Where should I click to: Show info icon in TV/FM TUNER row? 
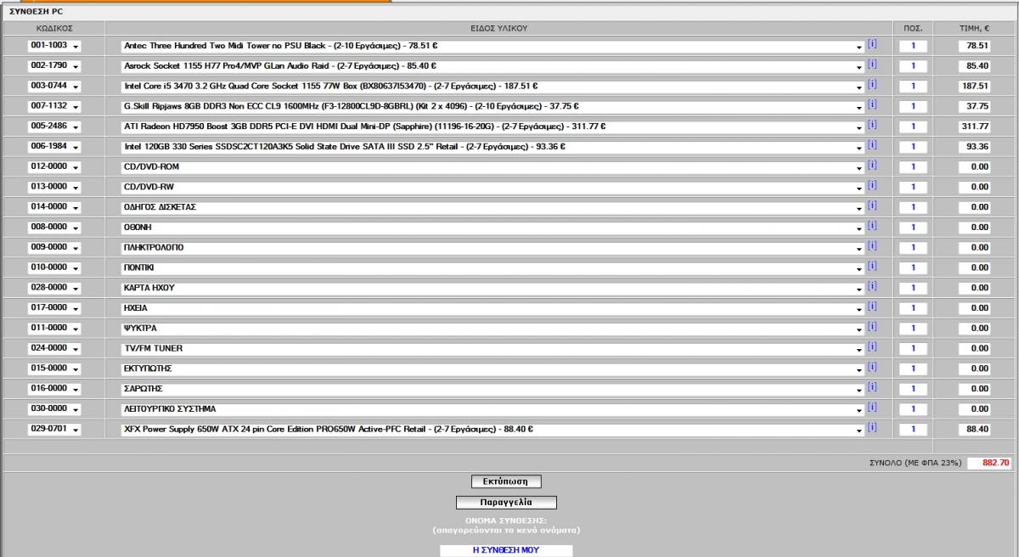point(872,347)
